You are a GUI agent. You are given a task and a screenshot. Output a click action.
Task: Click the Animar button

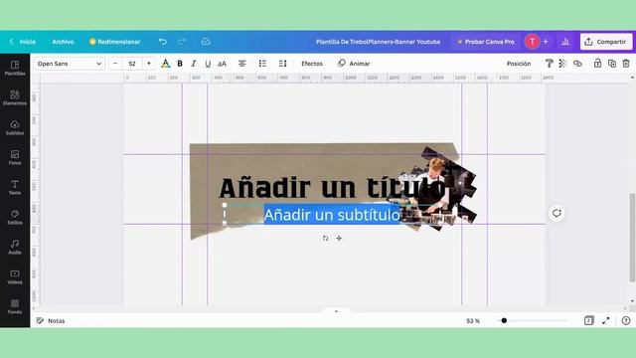tap(354, 64)
